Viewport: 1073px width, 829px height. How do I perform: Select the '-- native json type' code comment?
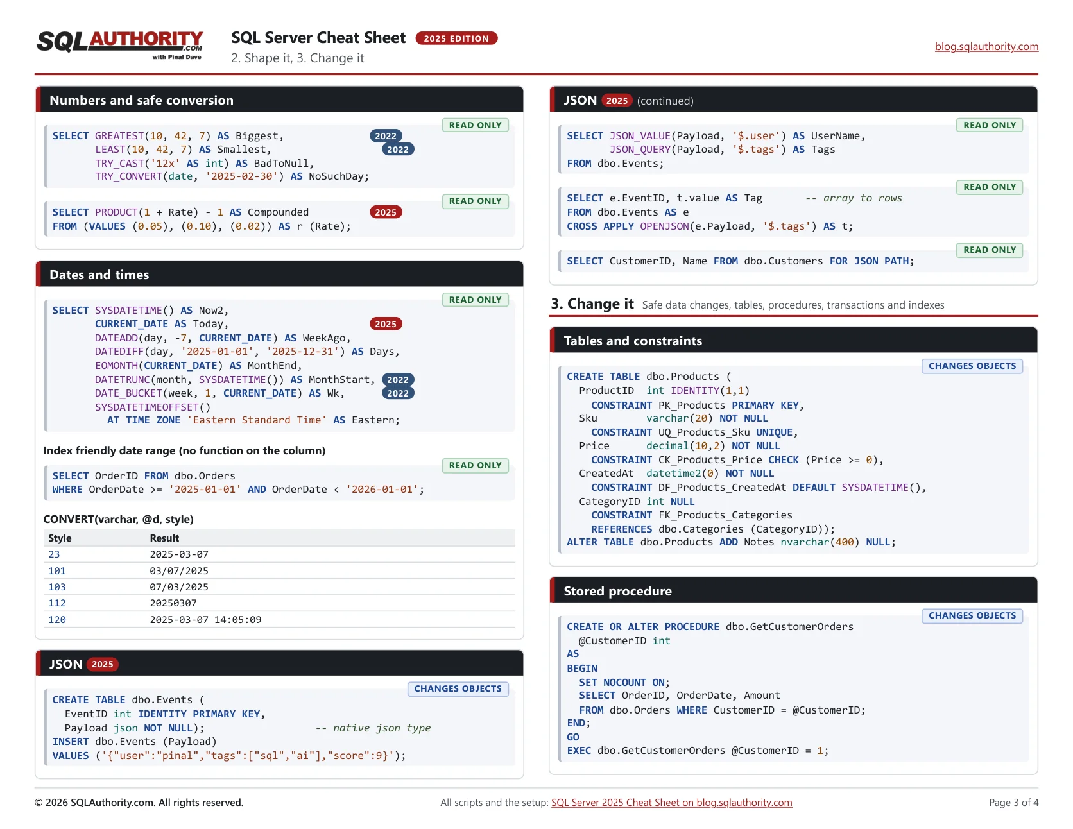point(373,728)
